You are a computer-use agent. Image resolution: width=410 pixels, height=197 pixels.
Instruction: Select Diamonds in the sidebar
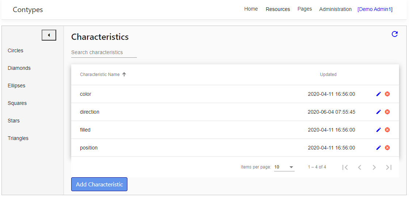pyautogui.click(x=19, y=68)
